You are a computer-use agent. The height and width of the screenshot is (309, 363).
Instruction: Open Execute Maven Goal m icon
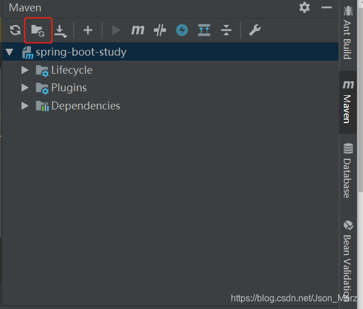tap(138, 30)
